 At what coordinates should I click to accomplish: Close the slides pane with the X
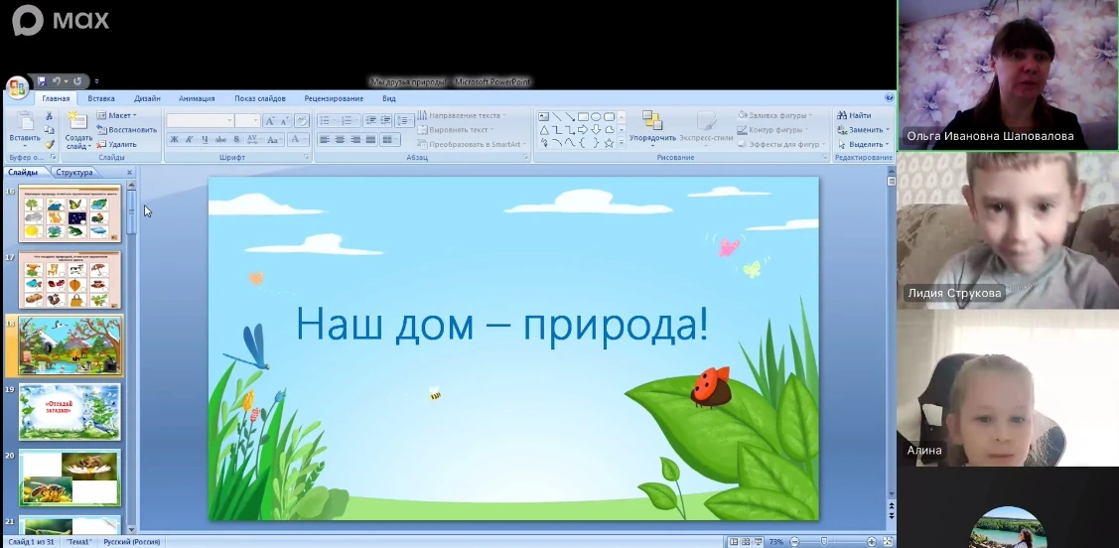129,172
